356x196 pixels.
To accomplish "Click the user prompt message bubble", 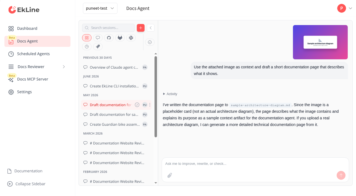I will pyautogui.click(x=269, y=70).
